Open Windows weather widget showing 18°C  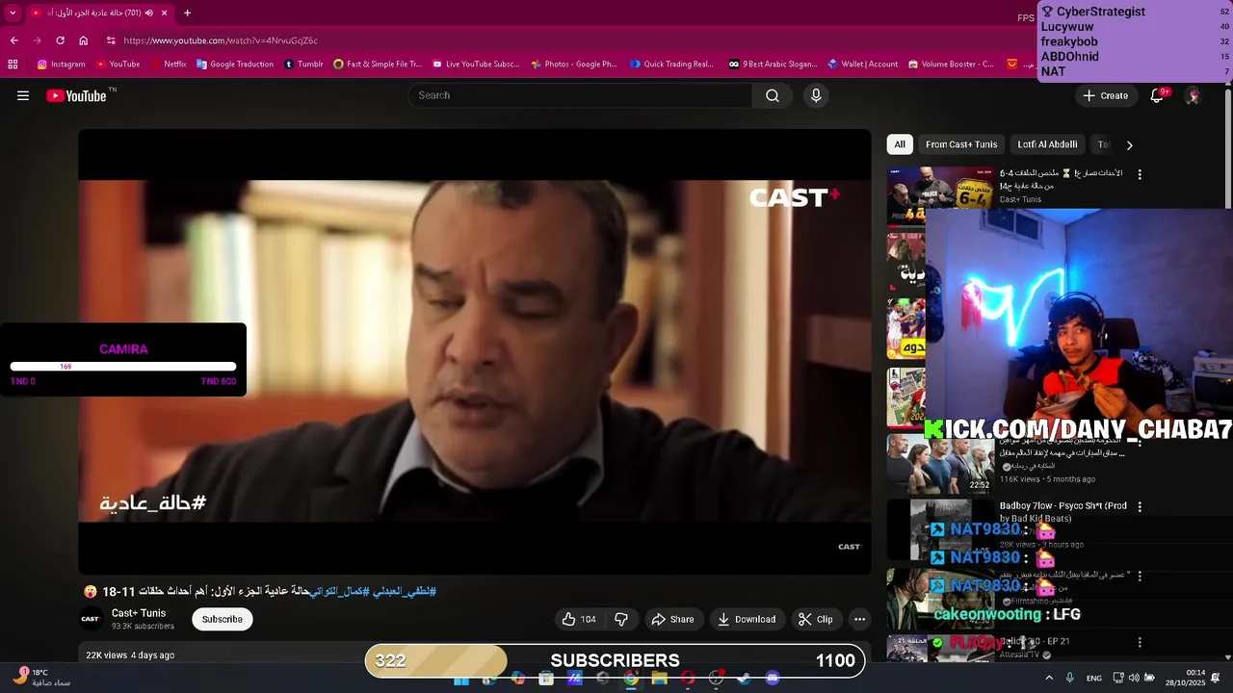click(x=43, y=677)
